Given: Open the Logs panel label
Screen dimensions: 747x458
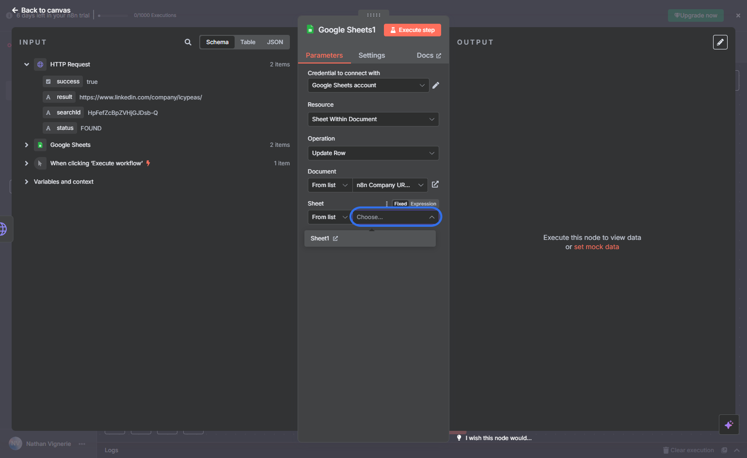Looking at the screenshot, I should (x=111, y=450).
